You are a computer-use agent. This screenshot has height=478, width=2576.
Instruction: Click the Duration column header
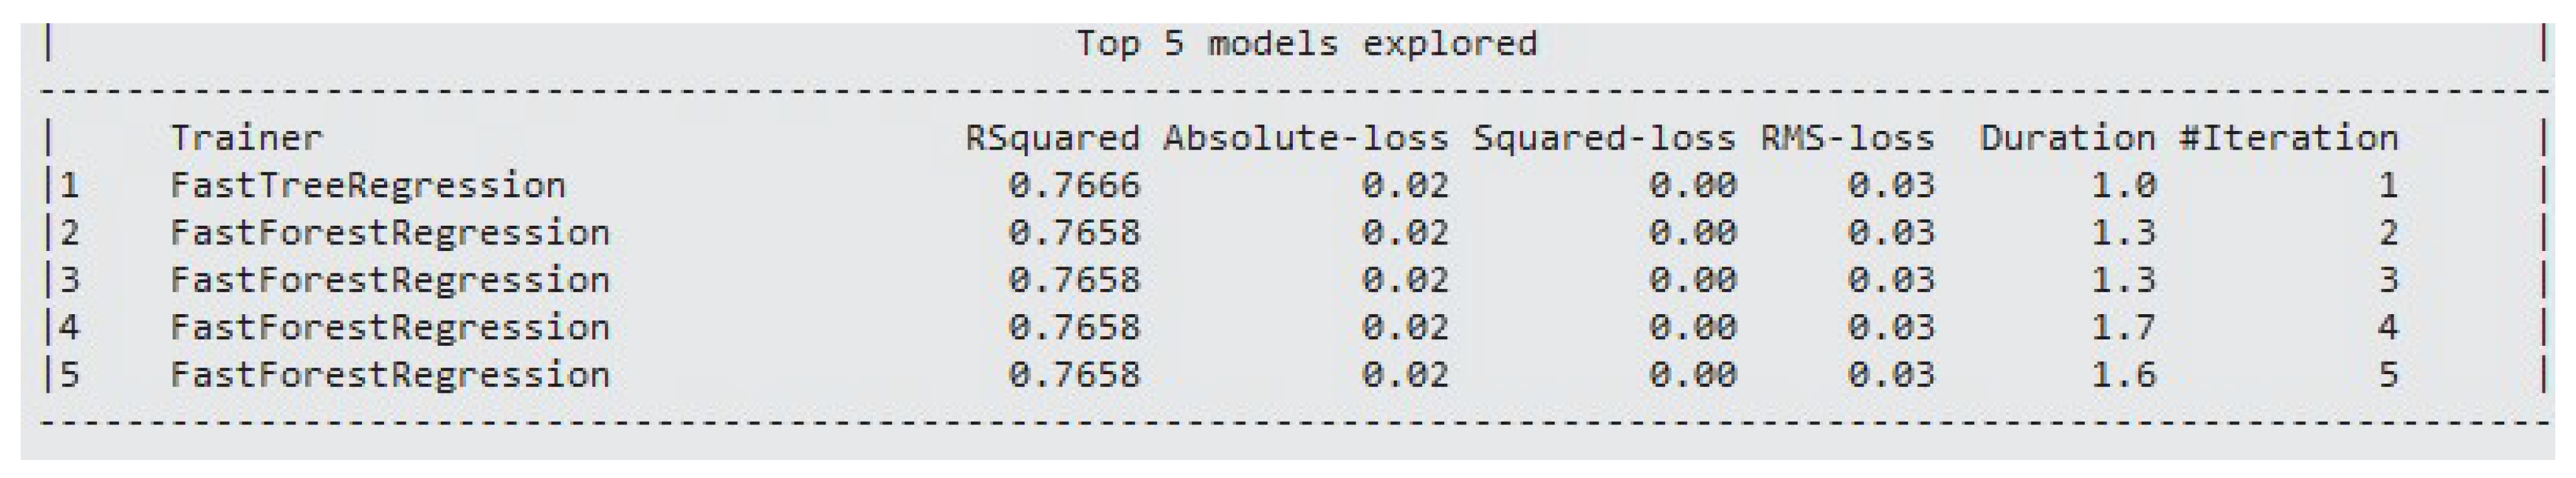click(x=2067, y=137)
